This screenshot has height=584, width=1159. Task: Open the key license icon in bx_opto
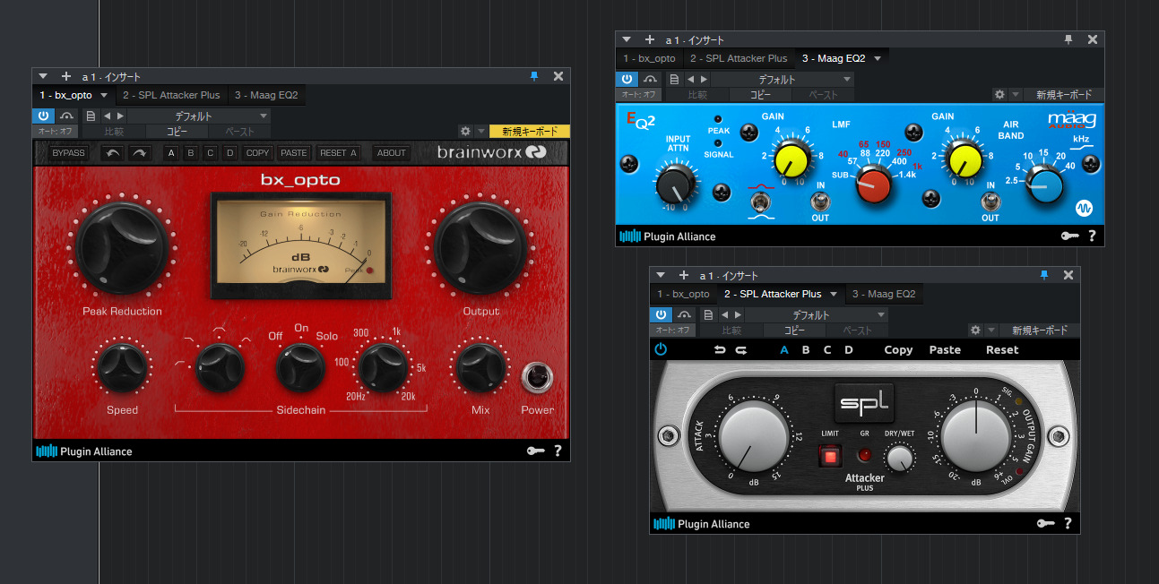pos(536,451)
